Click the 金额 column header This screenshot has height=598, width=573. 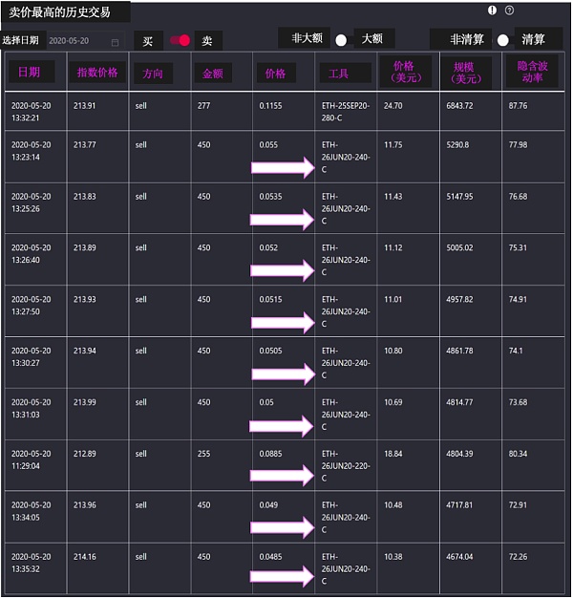pos(213,74)
